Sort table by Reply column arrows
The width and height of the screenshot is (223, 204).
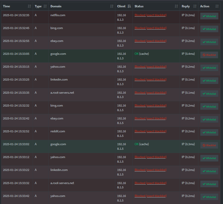coord(195,6)
